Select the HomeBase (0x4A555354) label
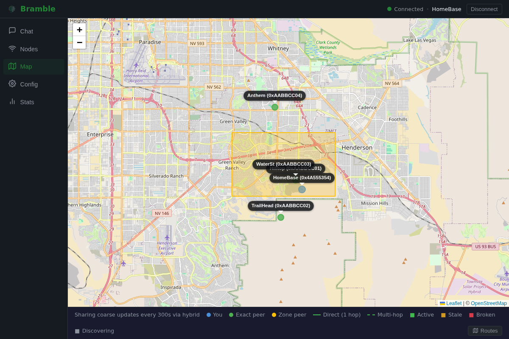The height and width of the screenshot is (339, 509). point(302,178)
